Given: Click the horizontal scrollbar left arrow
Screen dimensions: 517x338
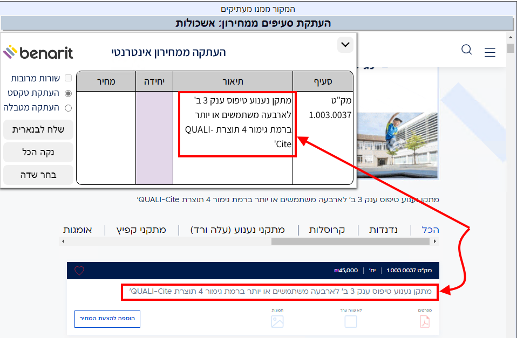Looking at the screenshot, I should (64, 242).
